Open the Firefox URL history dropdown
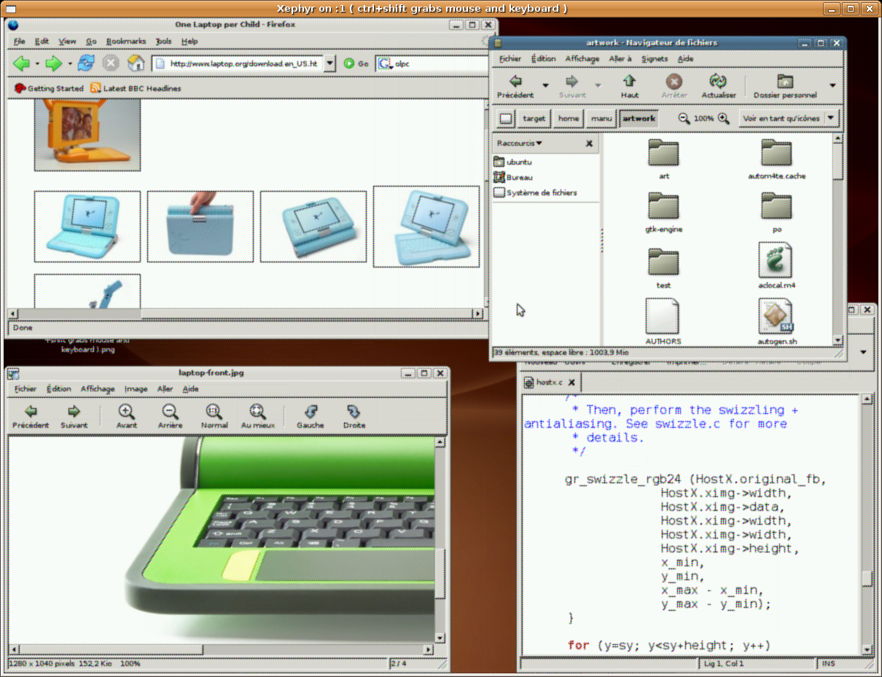This screenshot has height=677, width=882. coord(329,63)
